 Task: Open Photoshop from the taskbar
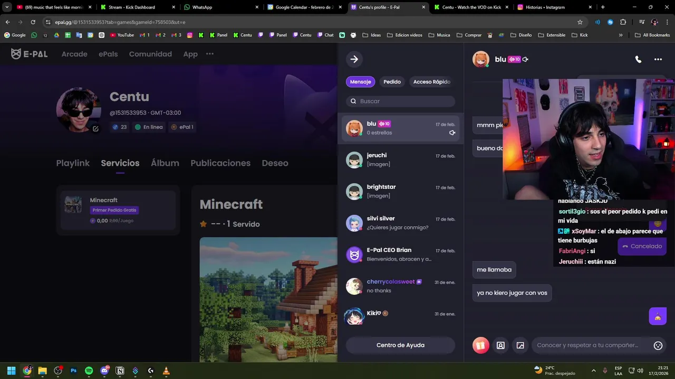[x=73, y=371]
